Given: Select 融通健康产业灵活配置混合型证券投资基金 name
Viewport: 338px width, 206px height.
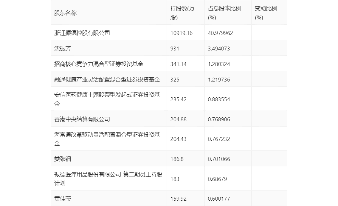Looking at the screenshot, I should [107, 79].
